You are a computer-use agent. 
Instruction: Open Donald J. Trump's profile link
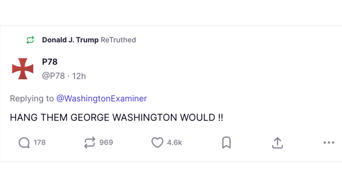70,40
